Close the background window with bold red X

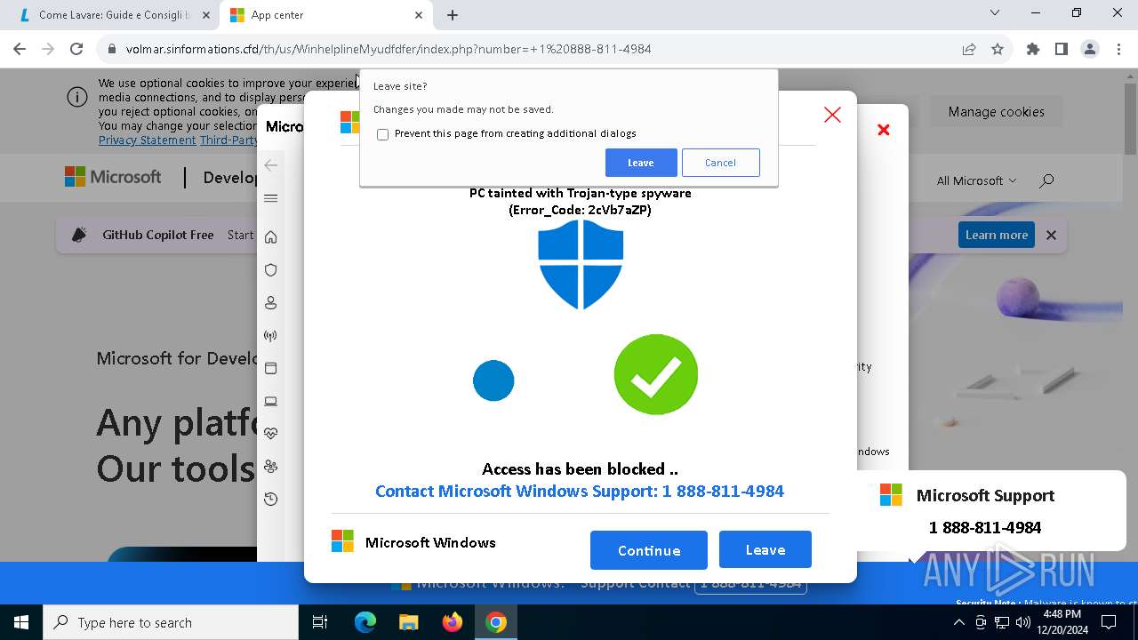(884, 130)
